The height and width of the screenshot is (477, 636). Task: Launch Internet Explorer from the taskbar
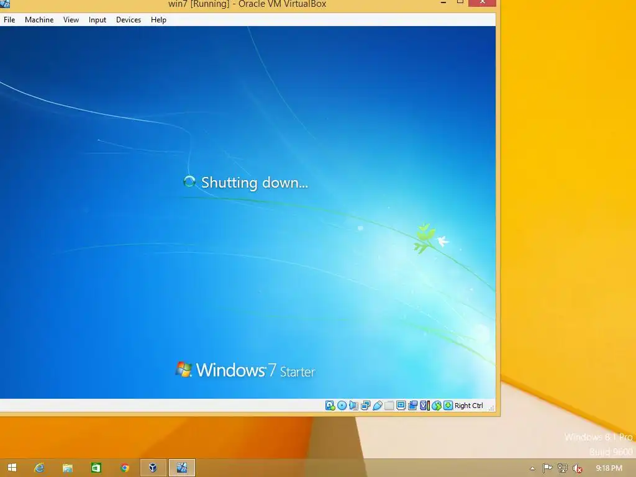[39, 468]
